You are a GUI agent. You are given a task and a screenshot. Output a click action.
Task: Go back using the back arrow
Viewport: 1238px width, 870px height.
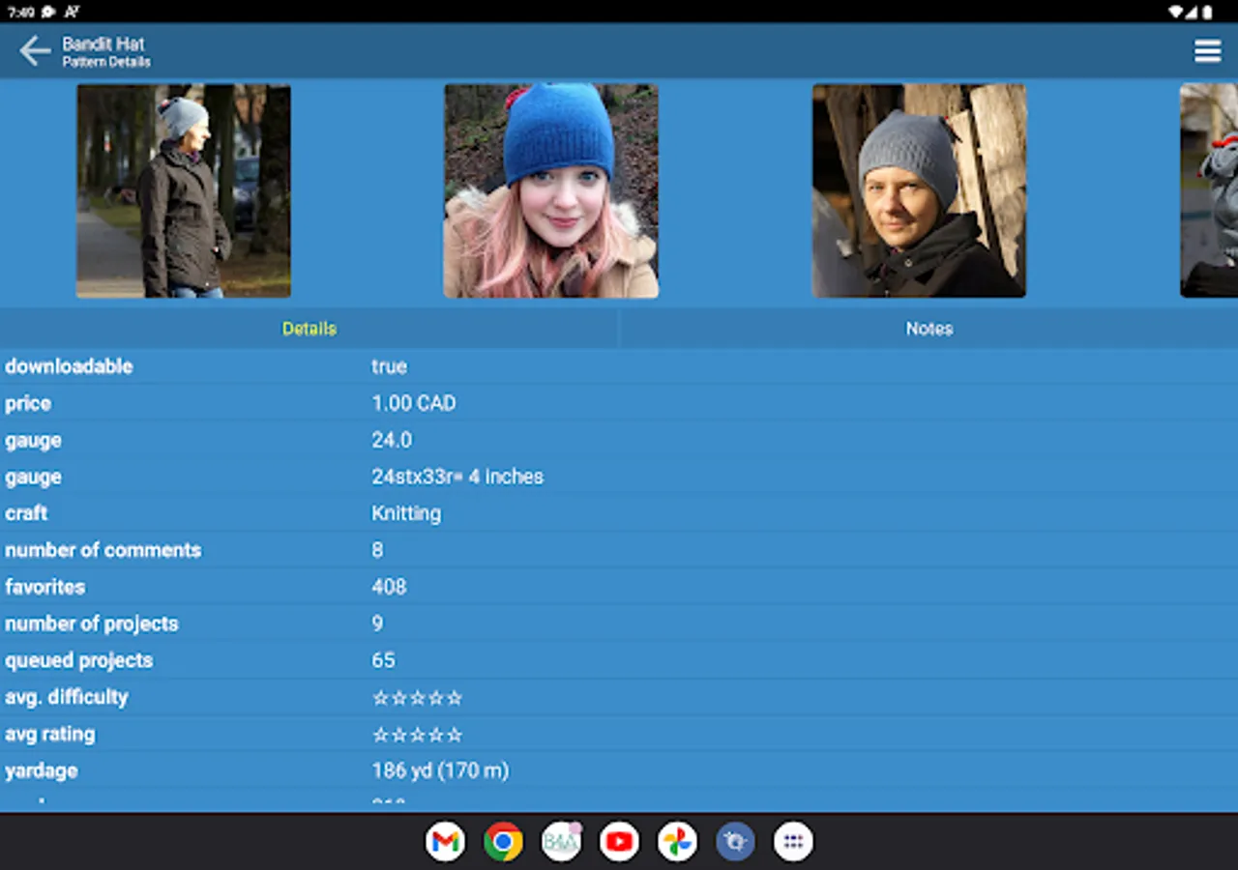point(34,51)
